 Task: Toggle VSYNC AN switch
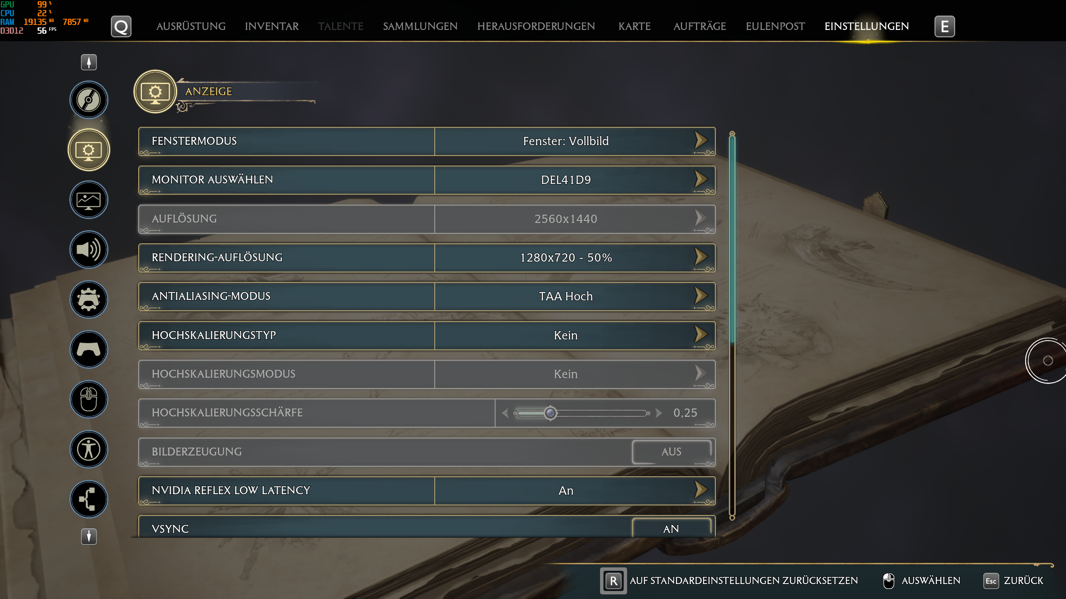pyautogui.click(x=671, y=529)
